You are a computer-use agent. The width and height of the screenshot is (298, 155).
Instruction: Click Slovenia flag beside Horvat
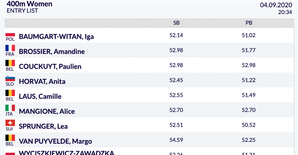pos(10,78)
